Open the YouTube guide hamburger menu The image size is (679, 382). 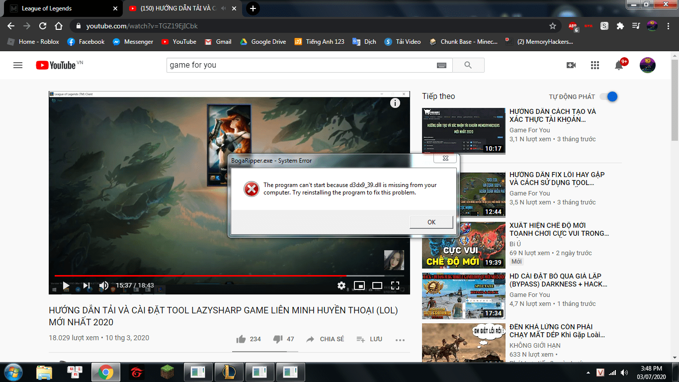(18, 65)
